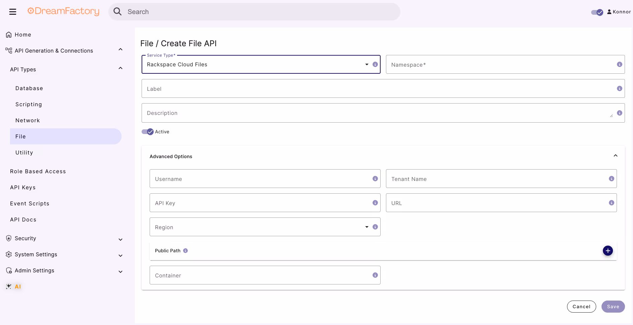This screenshot has width=633, height=325.
Task: Collapse the API Types group
Action: click(x=121, y=68)
